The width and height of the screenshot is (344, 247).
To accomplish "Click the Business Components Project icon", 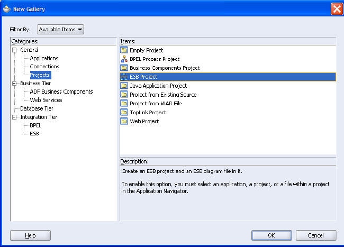I will point(124,68).
